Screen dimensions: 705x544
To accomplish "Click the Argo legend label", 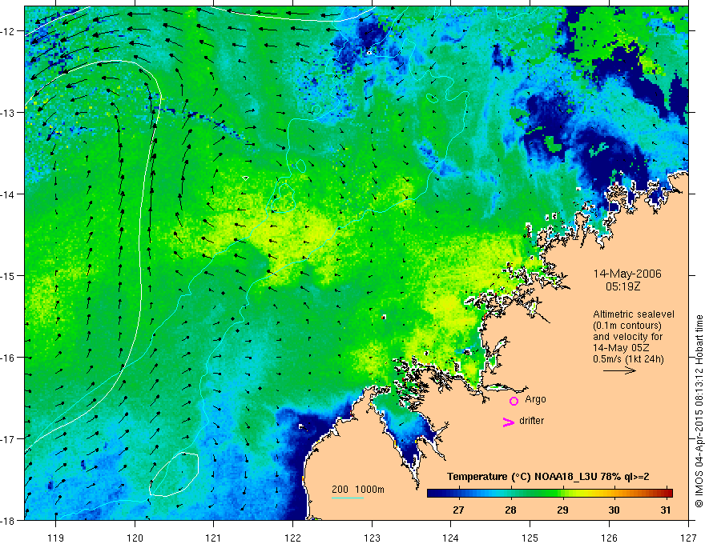I will (x=535, y=399).
